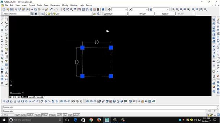This screenshot has width=220, height=123.
Task: Undo the last action with the arrow icon
Action: [x=51, y=9]
